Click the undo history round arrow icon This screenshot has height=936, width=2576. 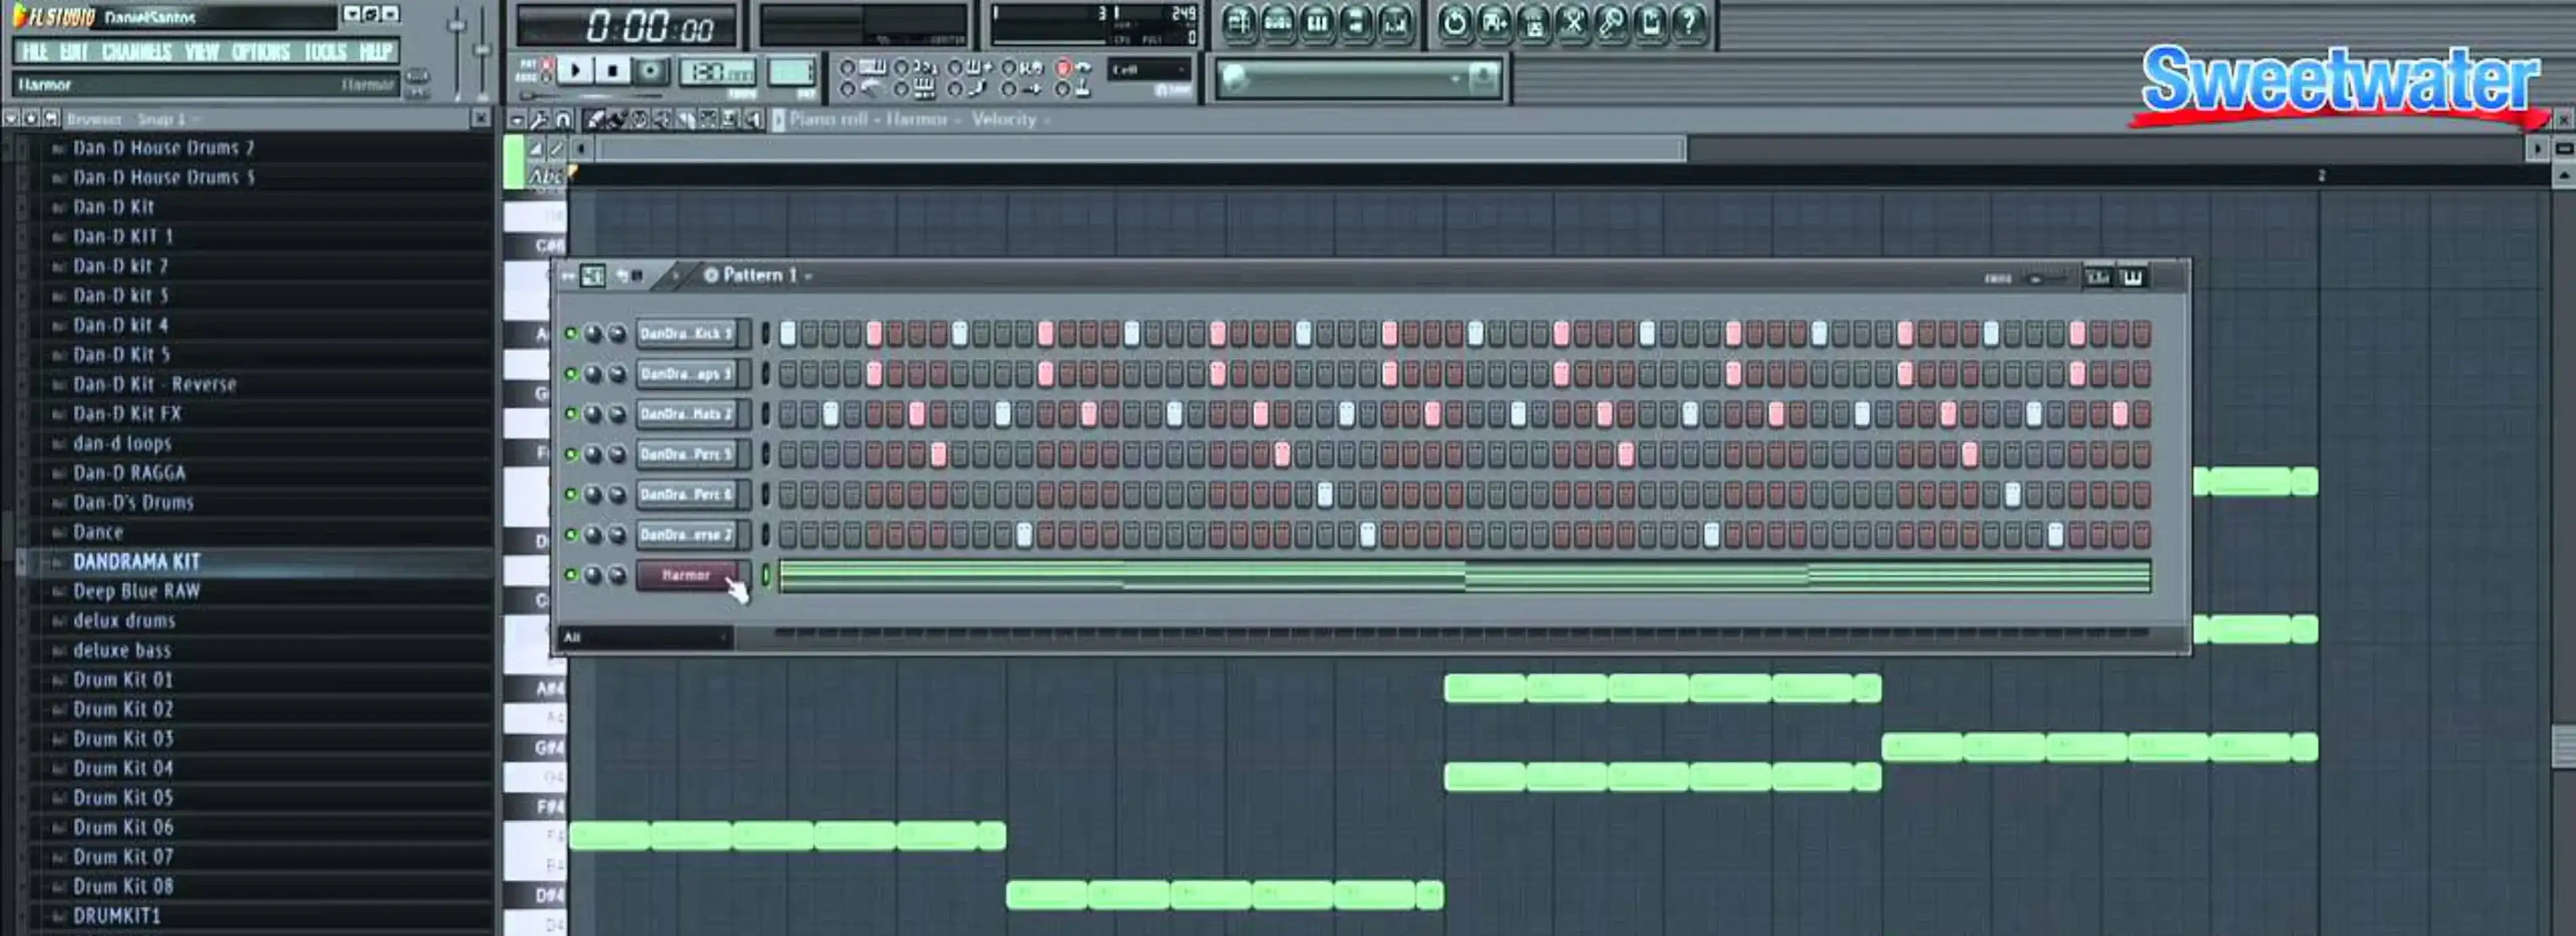(x=1454, y=22)
